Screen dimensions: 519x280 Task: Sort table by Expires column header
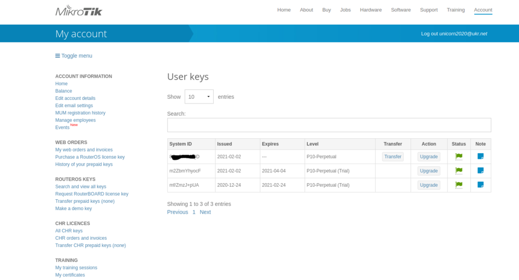[270, 144]
